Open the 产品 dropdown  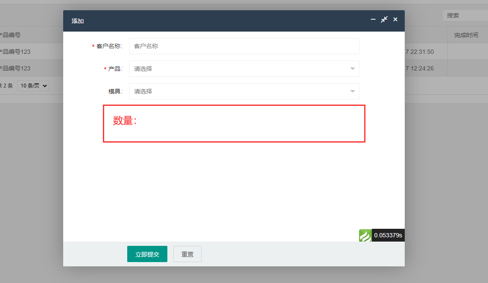(x=244, y=69)
